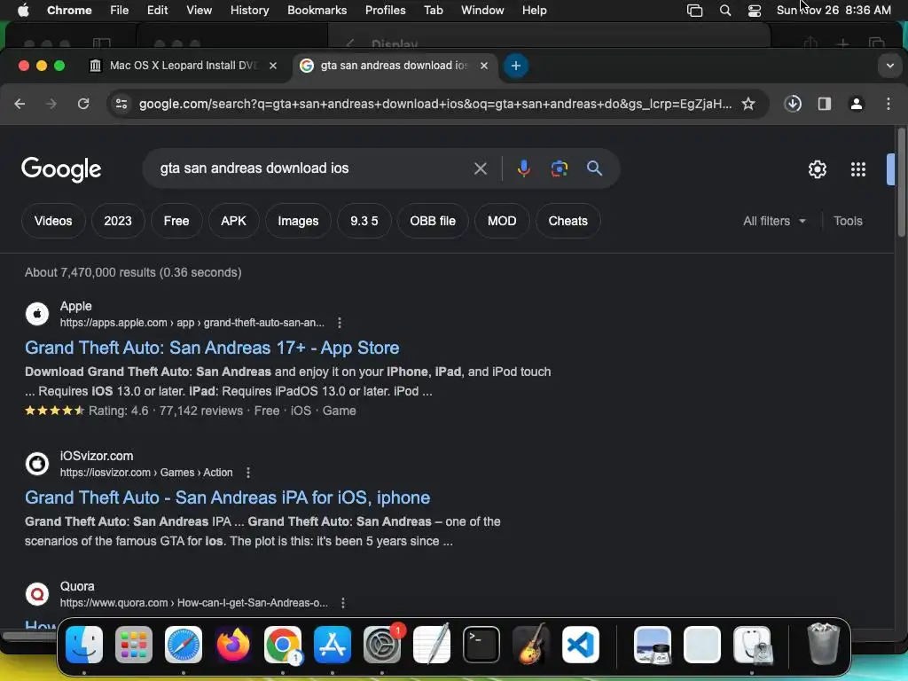The image size is (908, 681).
Task: Bookmark this page with the star
Action: pyautogui.click(x=748, y=104)
